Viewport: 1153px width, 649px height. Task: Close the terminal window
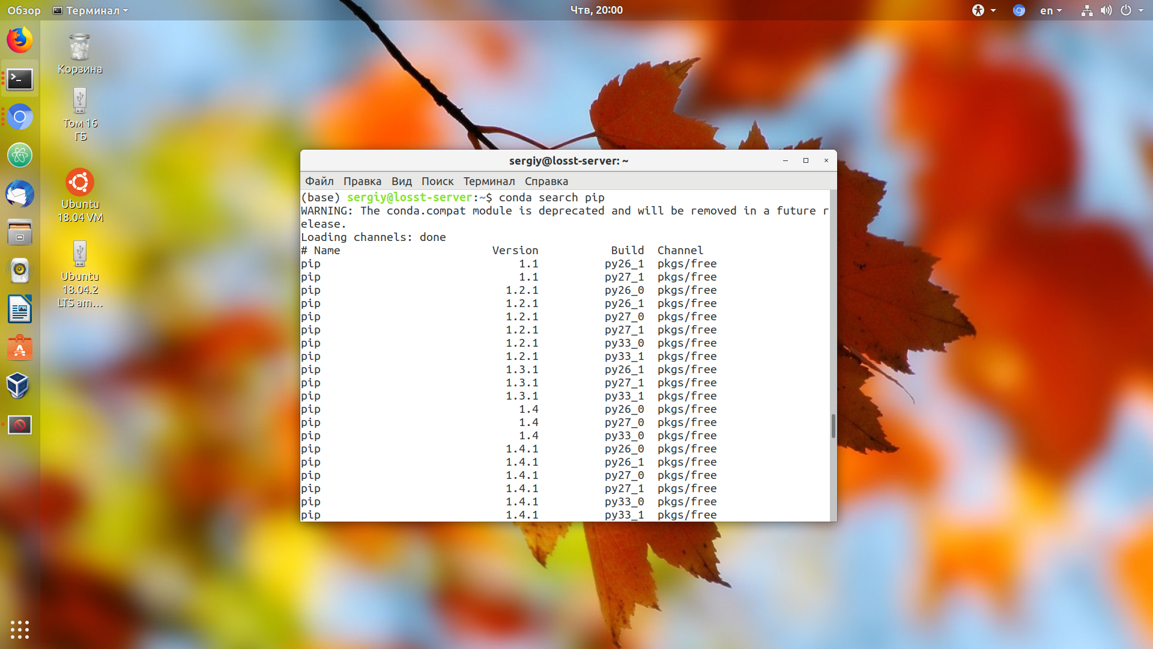[x=826, y=160]
